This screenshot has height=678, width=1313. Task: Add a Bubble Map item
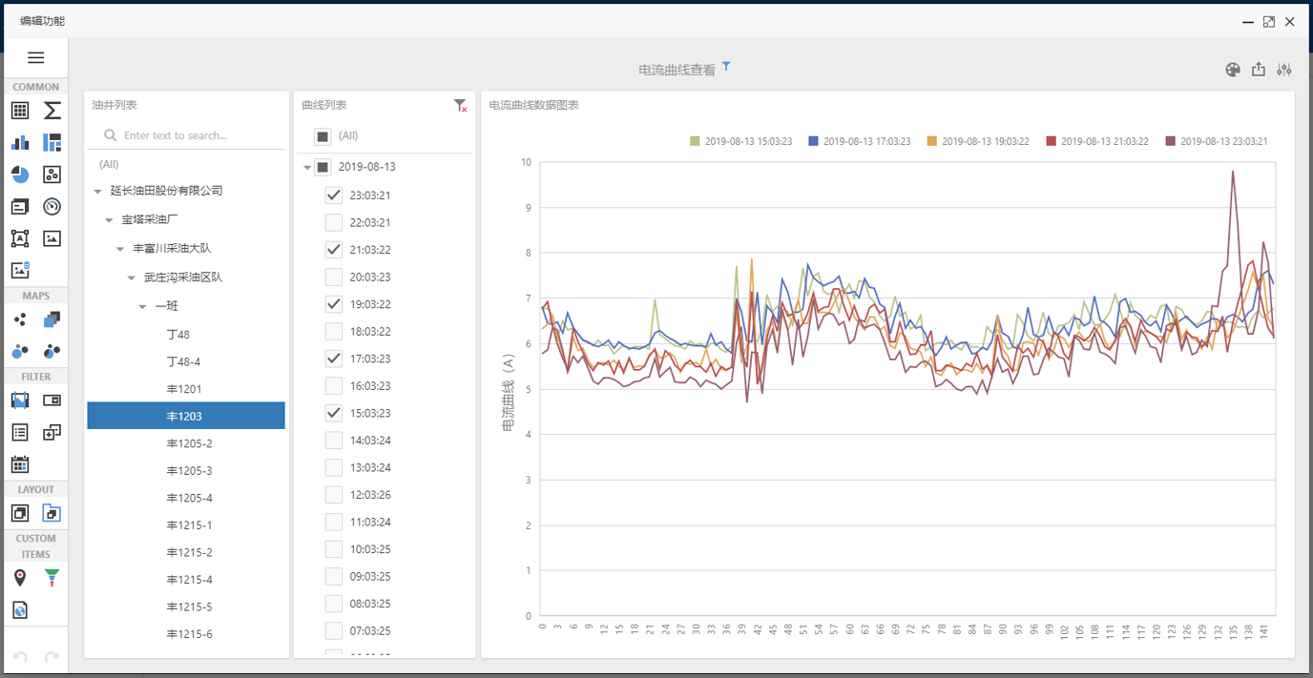click(x=20, y=352)
